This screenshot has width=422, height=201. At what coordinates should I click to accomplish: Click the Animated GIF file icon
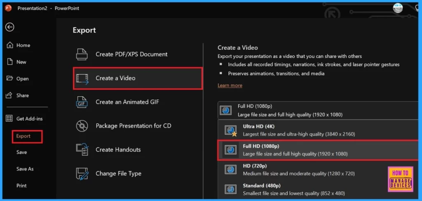point(82,102)
